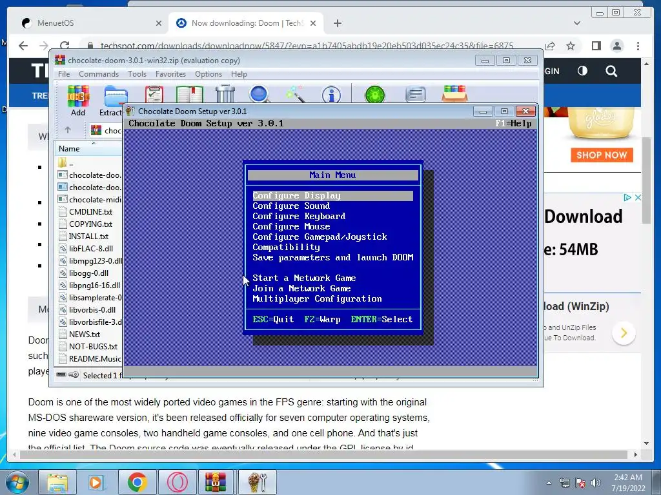Open the Multiplayer Configuration entry

[x=317, y=299]
